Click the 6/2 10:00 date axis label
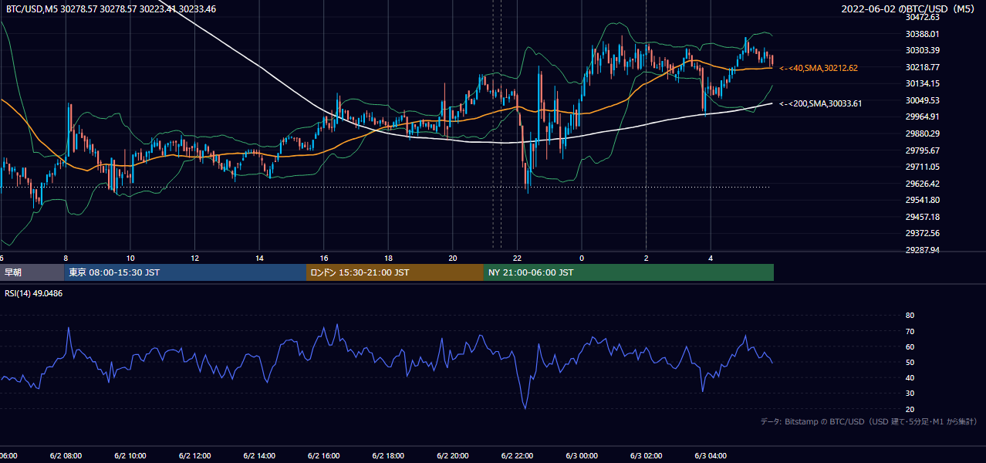Image resolution: width=986 pixels, height=463 pixels. tap(130, 456)
